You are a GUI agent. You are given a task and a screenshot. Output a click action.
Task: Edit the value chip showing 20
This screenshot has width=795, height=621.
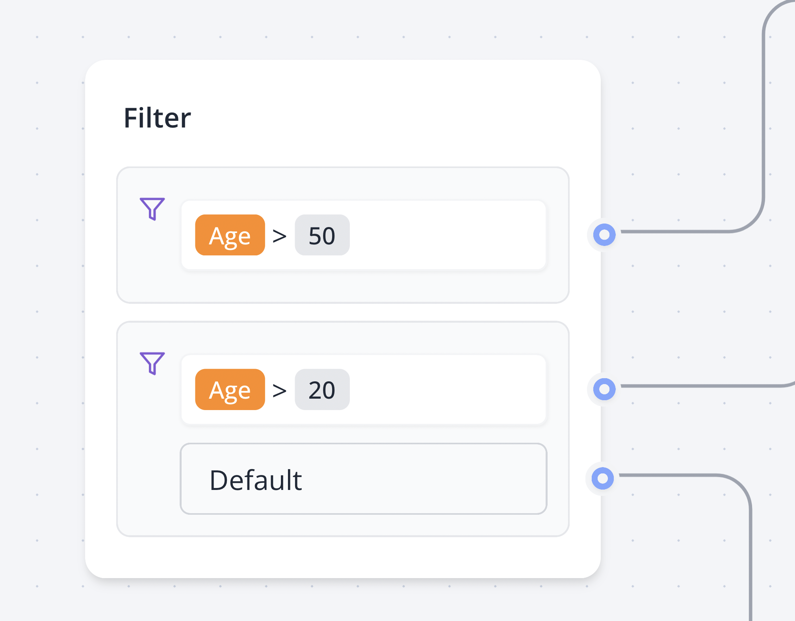pyautogui.click(x=322, y=390)
